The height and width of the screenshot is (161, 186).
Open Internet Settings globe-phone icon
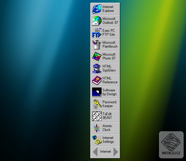pos(97,140)
